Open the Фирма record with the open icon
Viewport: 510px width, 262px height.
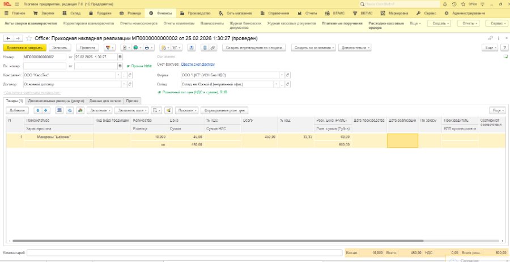(x=287, y=75)
